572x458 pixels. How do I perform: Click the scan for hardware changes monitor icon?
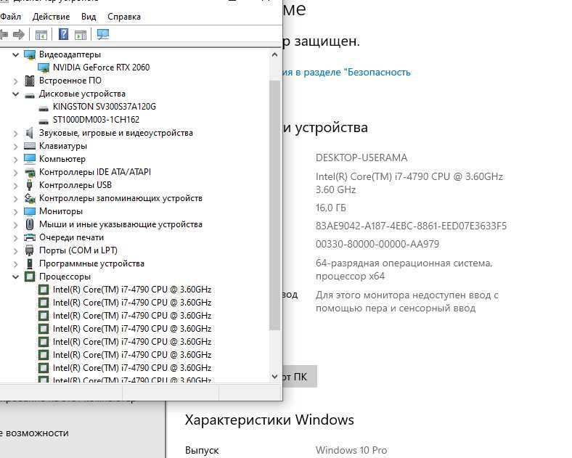tap(103, 35)
